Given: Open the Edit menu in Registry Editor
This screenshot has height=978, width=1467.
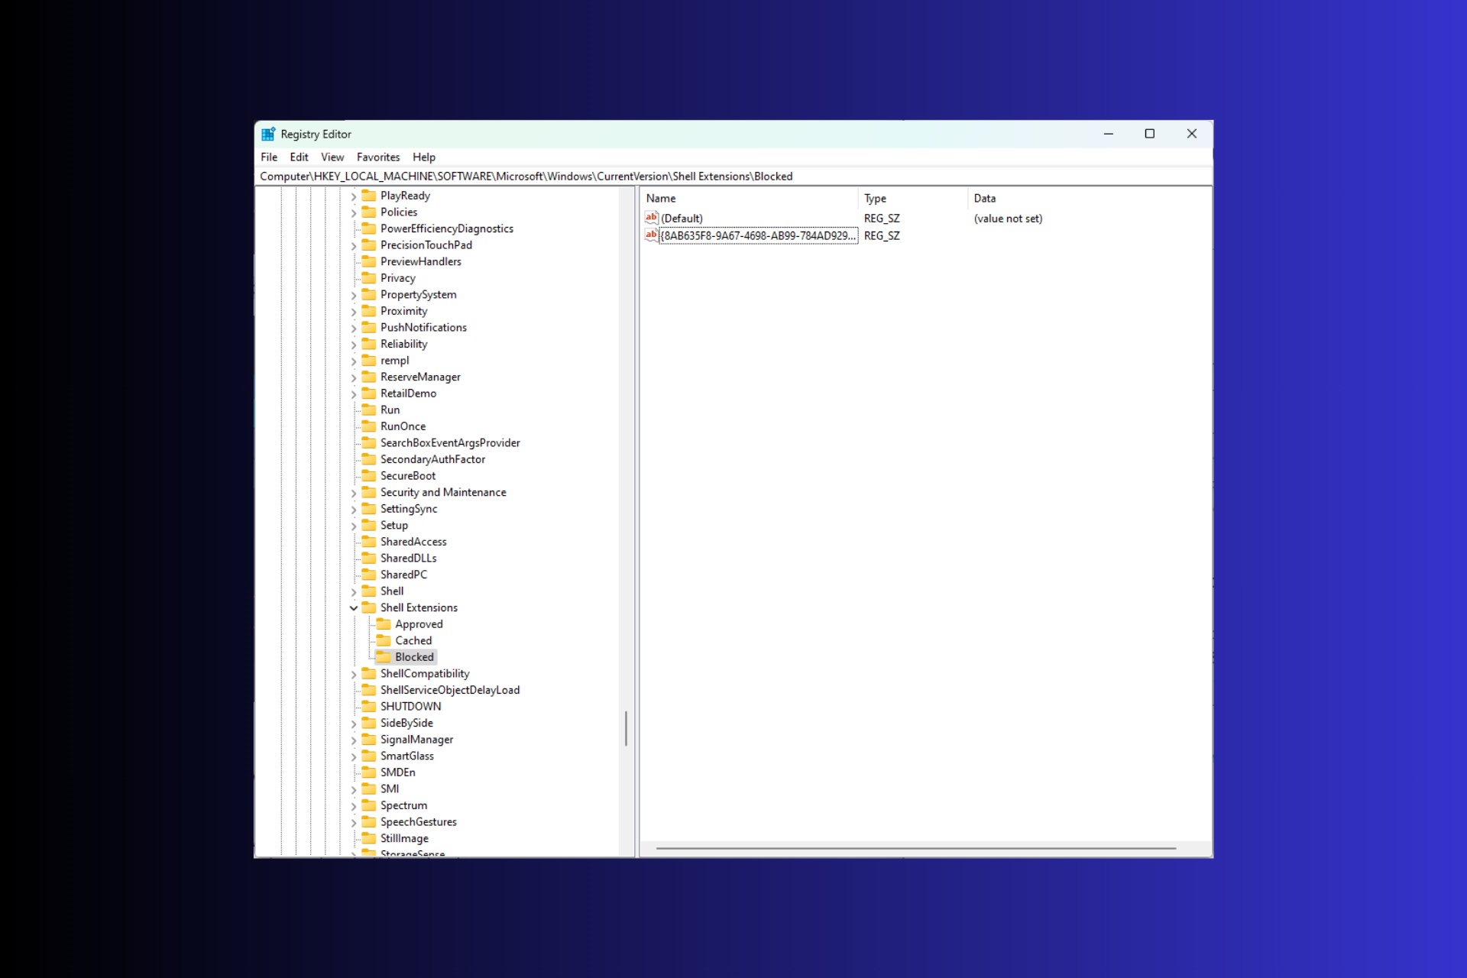Looking at the screenshot, I should coord(297,156).
